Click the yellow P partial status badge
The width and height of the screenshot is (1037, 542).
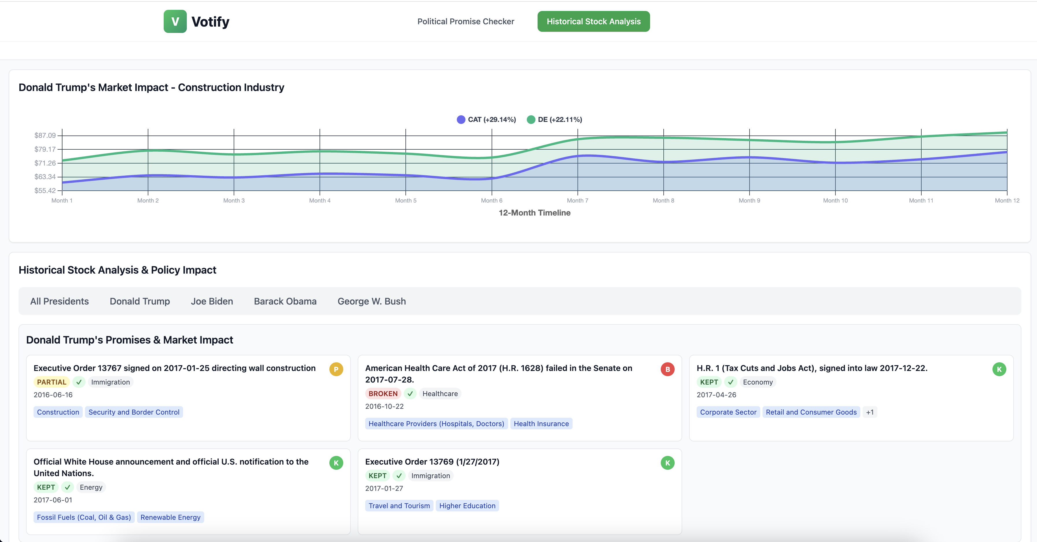pyautogui.click(x=336, y=369)
